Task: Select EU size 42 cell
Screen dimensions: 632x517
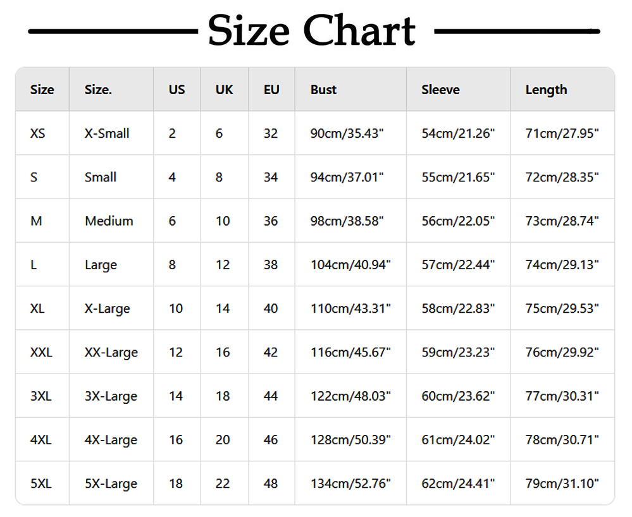Action: 271,352
